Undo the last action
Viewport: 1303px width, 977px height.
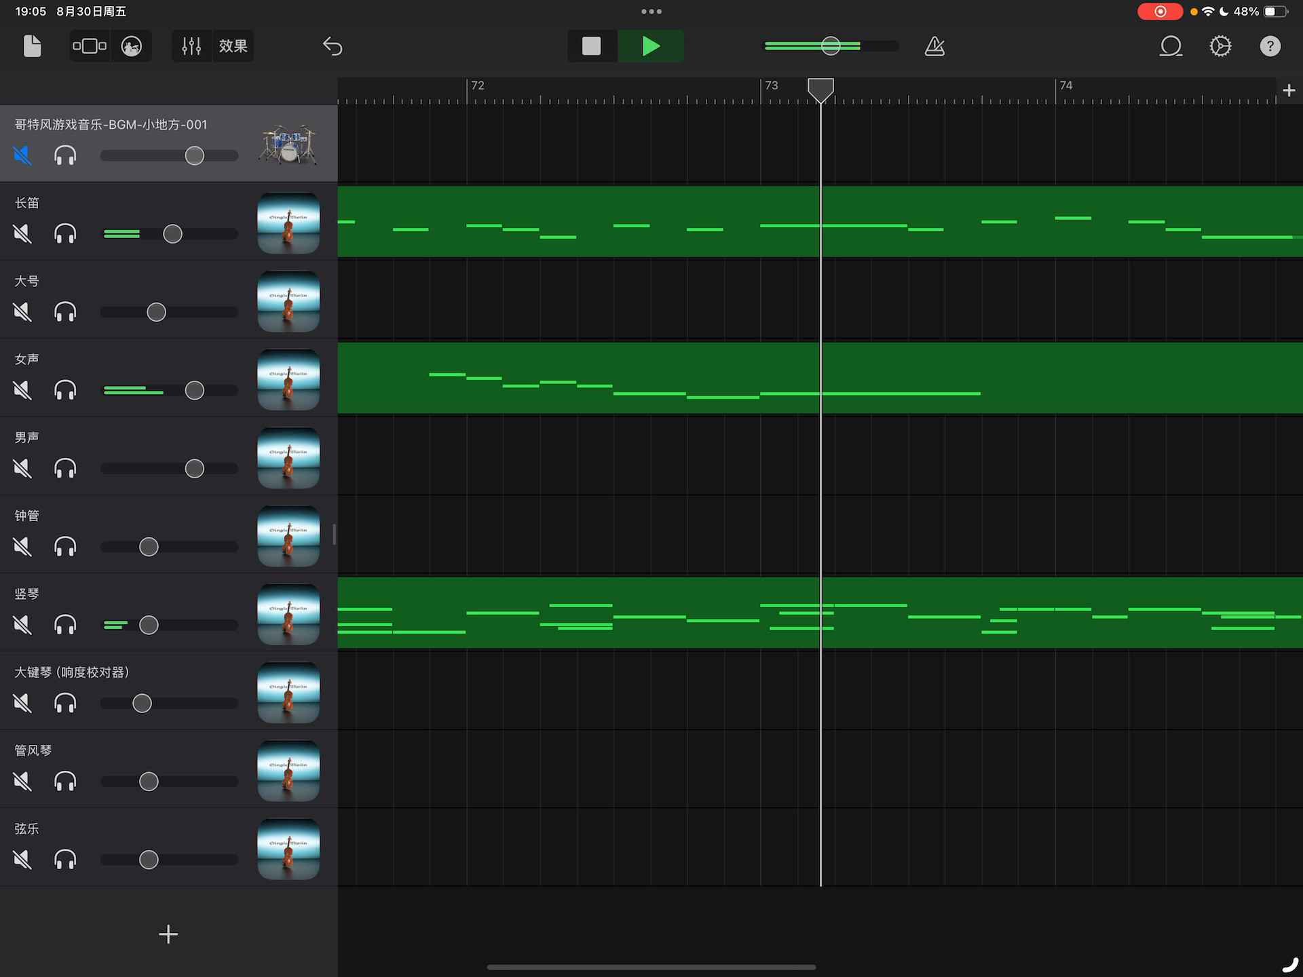333,46
